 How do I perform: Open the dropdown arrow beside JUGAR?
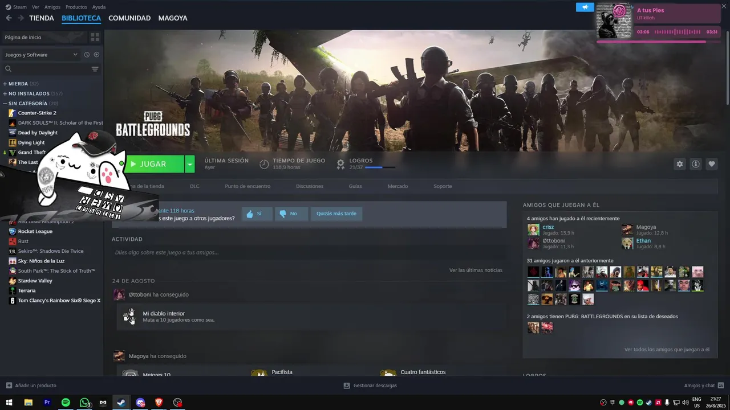point(190,164)
